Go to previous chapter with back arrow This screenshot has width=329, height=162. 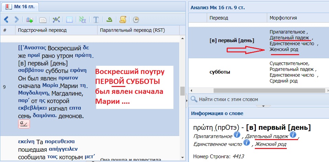click(x=6, y=20)
